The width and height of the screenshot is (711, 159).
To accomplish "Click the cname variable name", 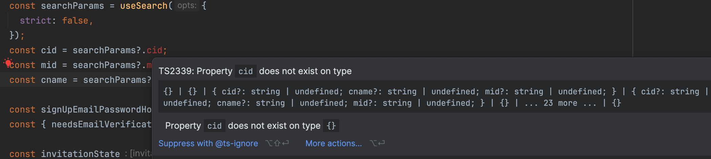I will click(x=54, y=80).
